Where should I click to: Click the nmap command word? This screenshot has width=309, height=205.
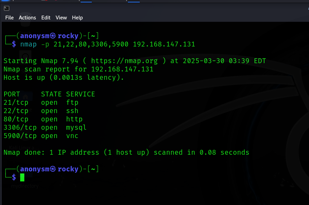29,44
